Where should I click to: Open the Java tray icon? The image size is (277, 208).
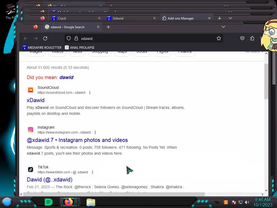226,202
